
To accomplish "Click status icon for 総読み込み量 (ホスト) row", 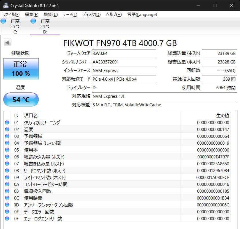I will tap(7, 157).
